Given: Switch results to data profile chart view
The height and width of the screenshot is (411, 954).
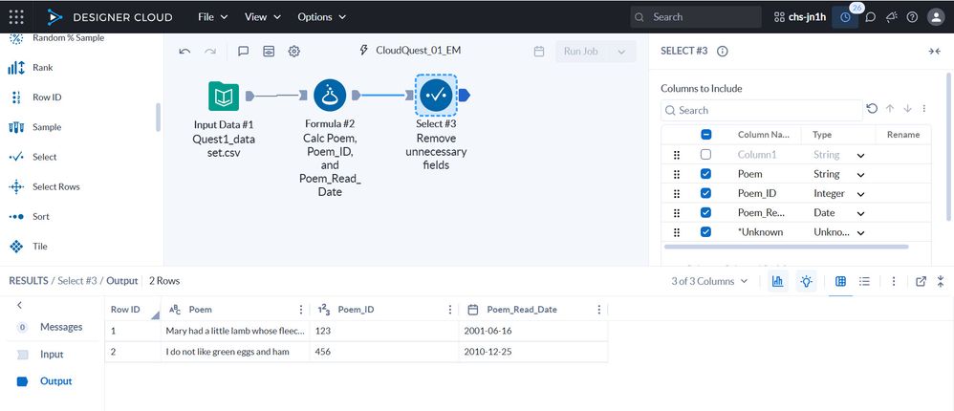Looking at the screenshot, I should point(777,281).
